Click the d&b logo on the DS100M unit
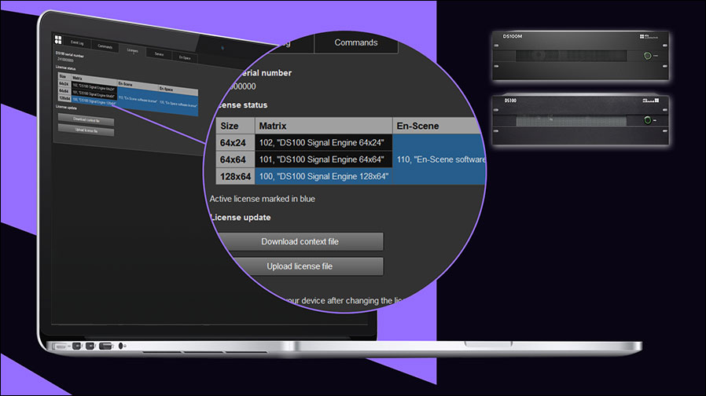 [x=649, y=36]
